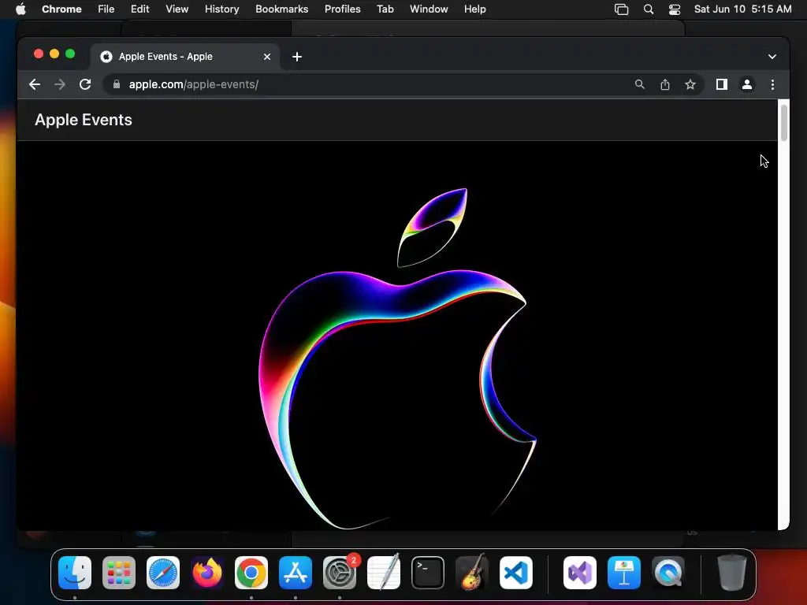Open Visual Studio from the Dock
807x605 pixels.
point(580,573)
